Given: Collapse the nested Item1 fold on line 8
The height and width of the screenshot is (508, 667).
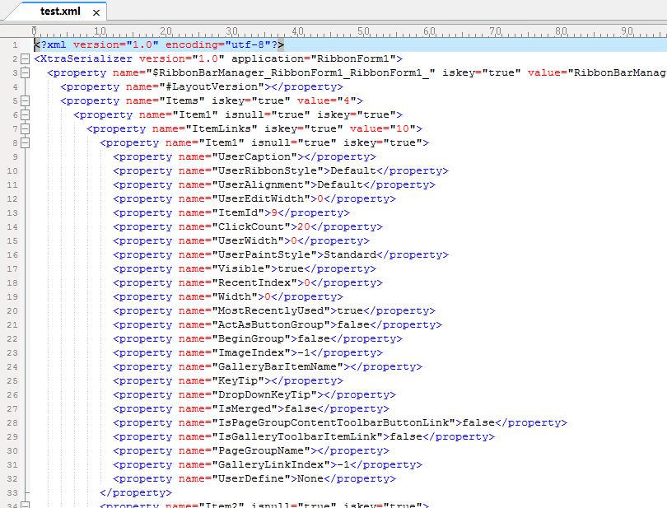Looking at the screenshot, I should coord(25,143).
